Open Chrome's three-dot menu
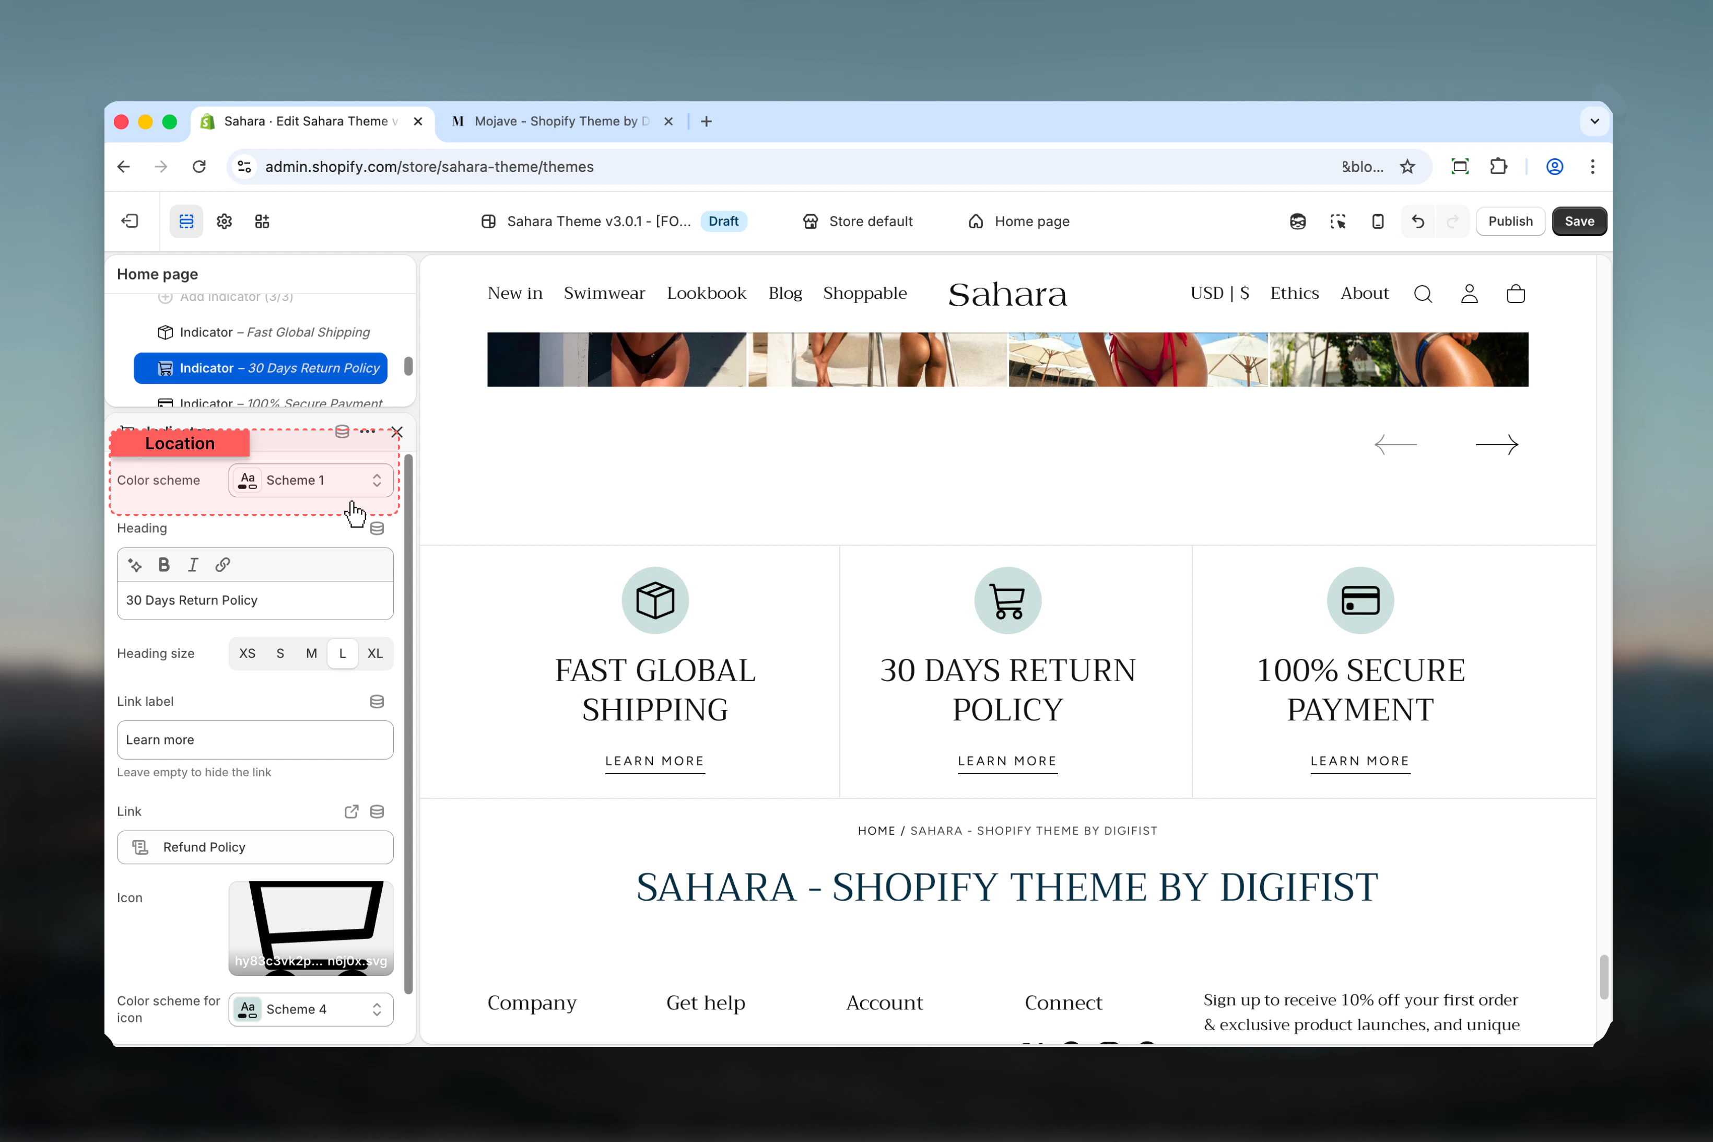 [x=1592, y=167]
